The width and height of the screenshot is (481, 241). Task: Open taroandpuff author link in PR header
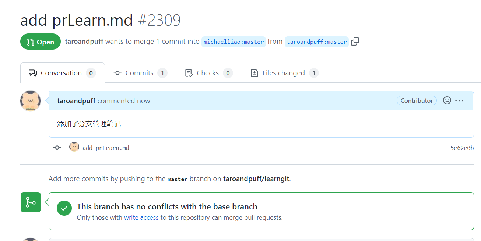pyautogui.click(x=84, y=42)
